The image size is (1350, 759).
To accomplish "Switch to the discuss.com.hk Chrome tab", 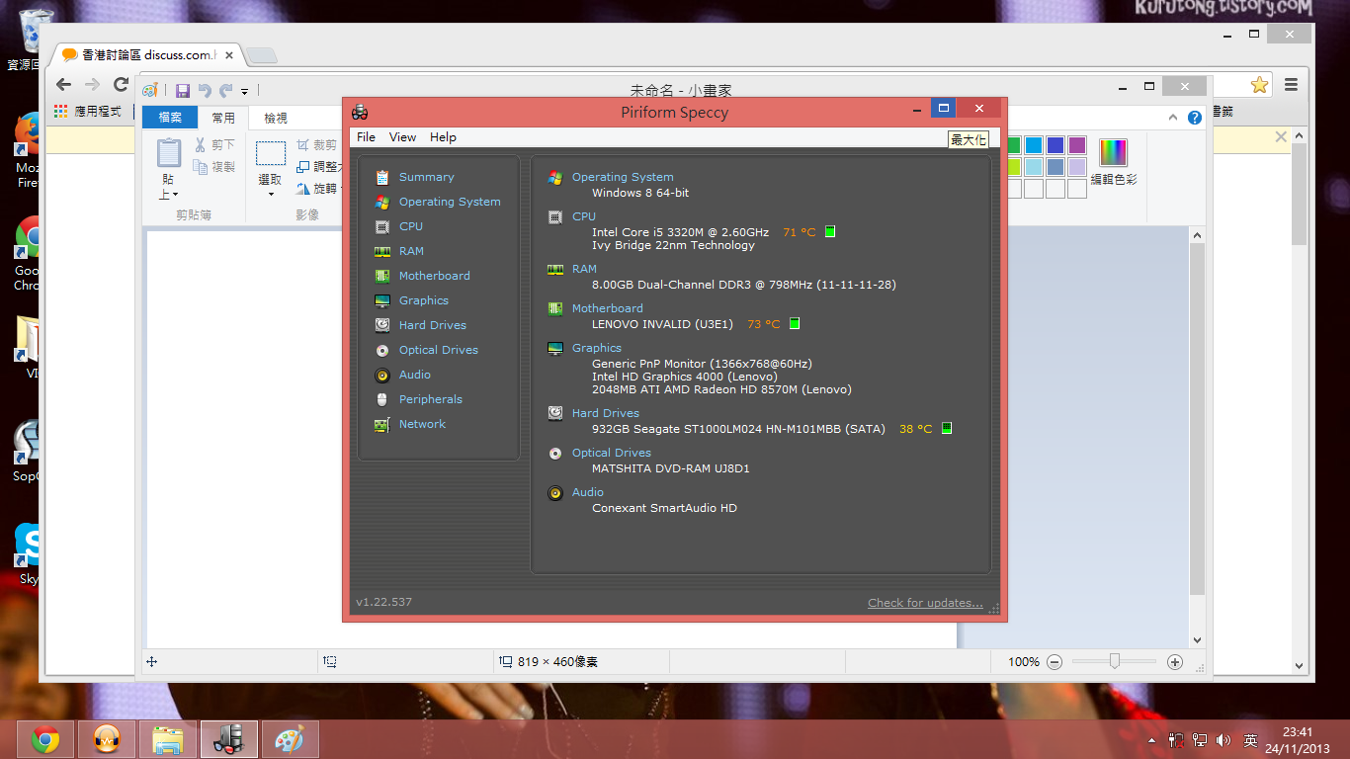I will coord(148,55).
